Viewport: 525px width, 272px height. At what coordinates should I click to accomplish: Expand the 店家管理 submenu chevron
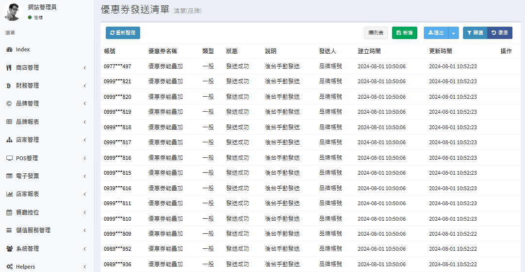[x=84, y=140]
